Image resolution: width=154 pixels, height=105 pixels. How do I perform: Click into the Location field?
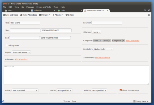click(107, 23)
